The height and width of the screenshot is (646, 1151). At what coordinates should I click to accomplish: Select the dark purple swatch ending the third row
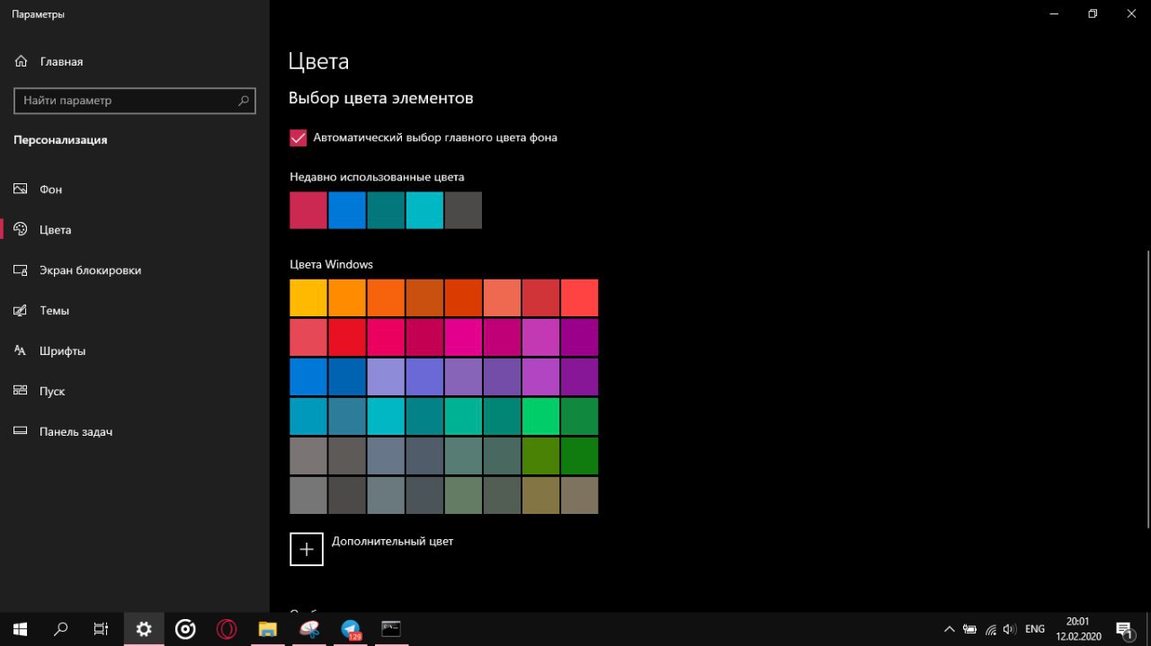579,377
